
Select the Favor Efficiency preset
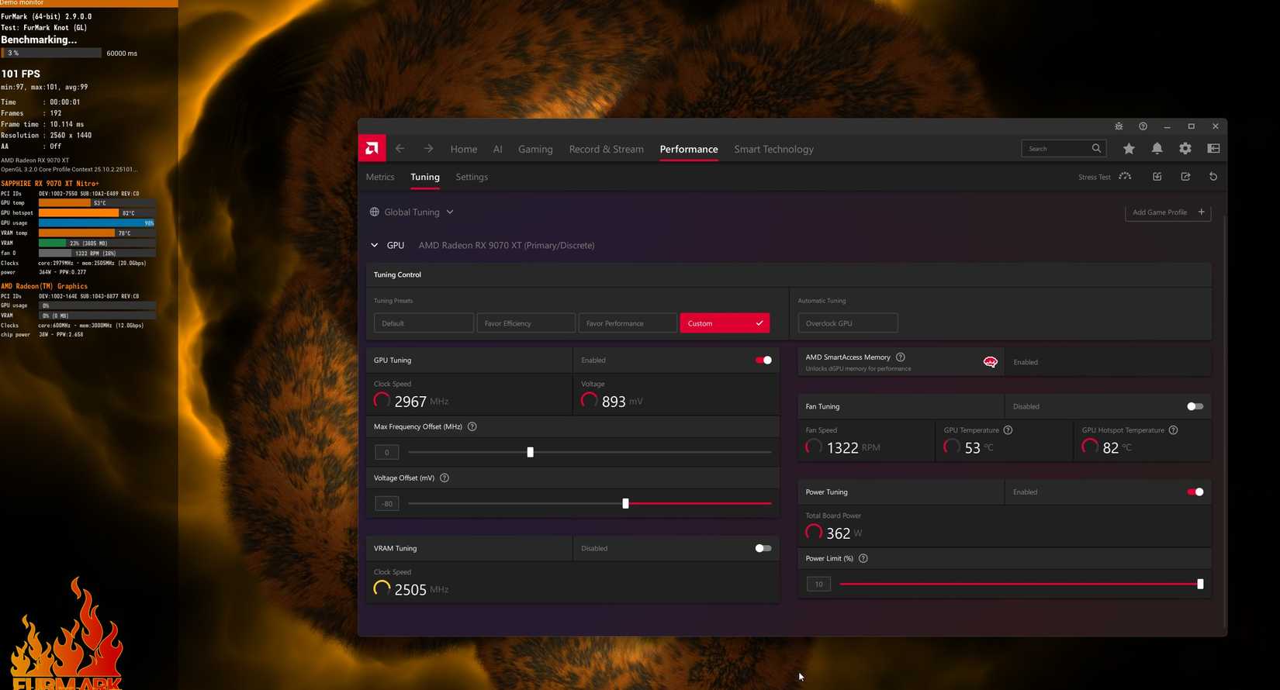tap(526, 323)
